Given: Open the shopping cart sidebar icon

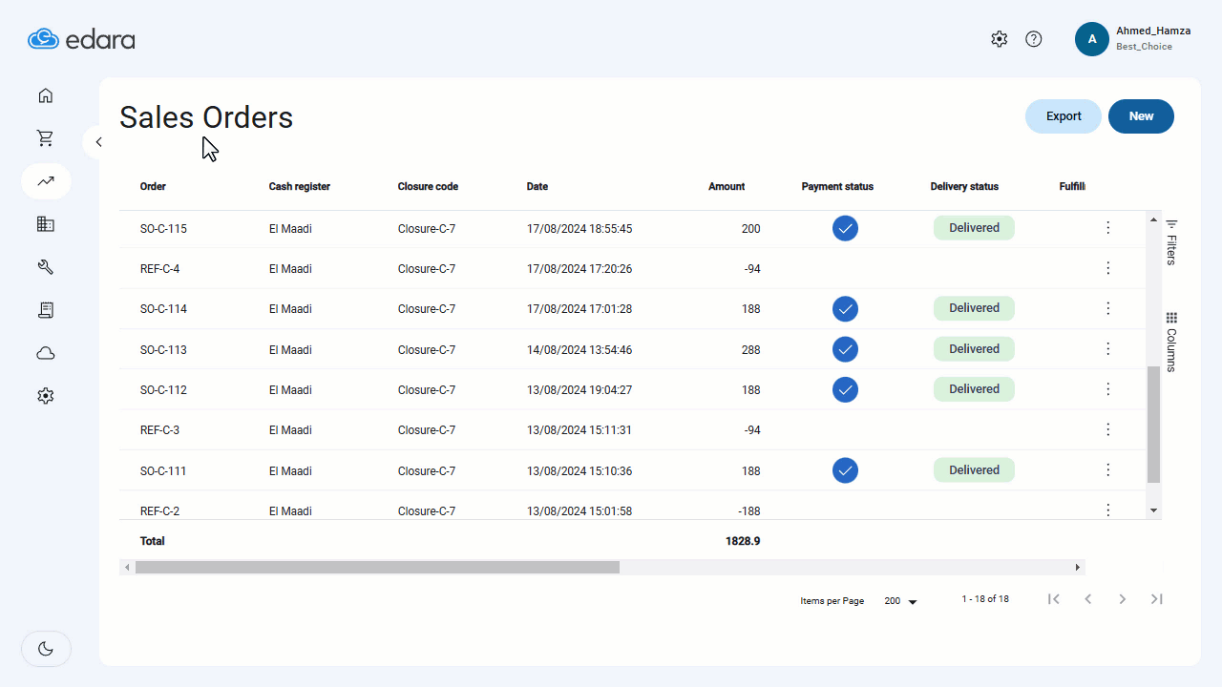Looking at the screenshot, I should (x=46, y=138).
